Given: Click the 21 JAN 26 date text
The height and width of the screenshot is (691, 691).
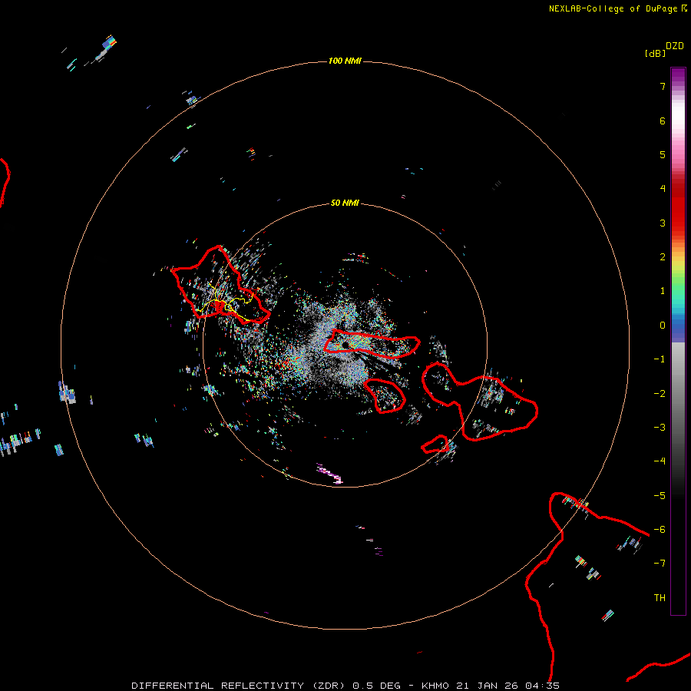Looking at the screenshot, I should [488, 686].
